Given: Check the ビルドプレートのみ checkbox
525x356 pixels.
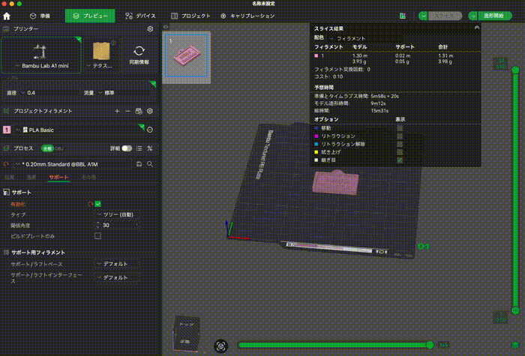Looking at the screenshot, I should pyautogui.click(x=97, y=235).
